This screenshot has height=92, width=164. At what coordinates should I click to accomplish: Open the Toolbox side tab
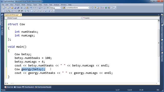click(x=2, y=31)
